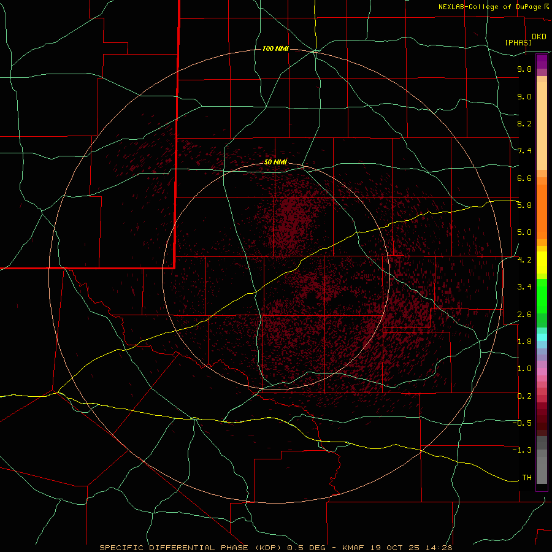The height and width of the screenshot is (552, 552).
Task: Pick the dark orange color bar segment
Action: pyautogui.click(x=542, y=212)
